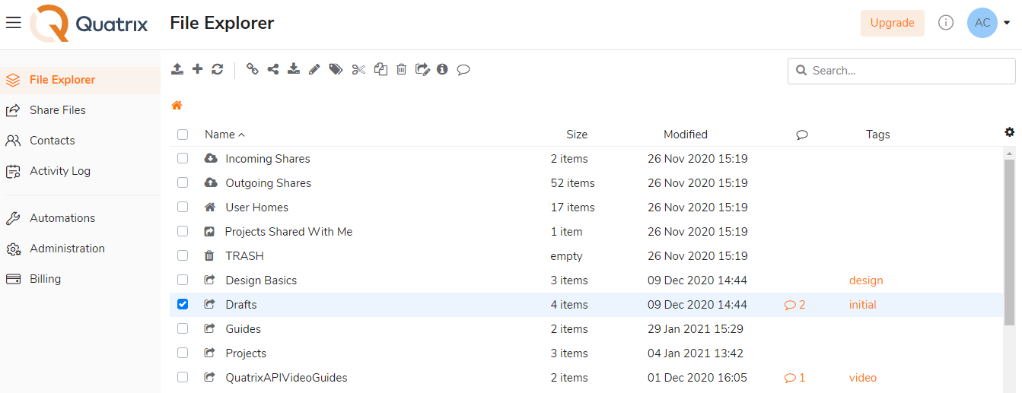
Task: Click the file list vertical scrollbar
Action: pos(1009,242)
